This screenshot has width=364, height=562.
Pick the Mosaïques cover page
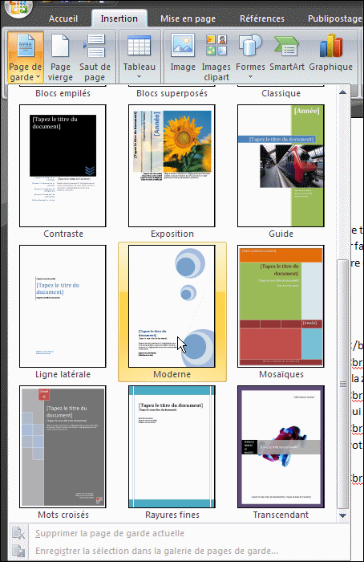click(281, 306)
